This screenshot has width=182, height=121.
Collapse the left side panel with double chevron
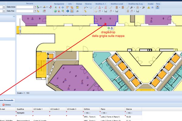coord(14,16)
